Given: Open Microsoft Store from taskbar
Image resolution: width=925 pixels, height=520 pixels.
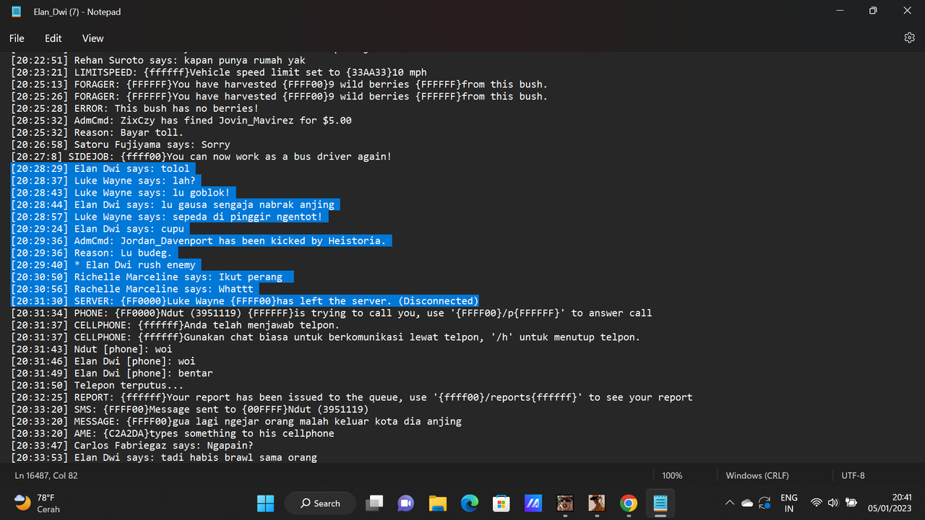Looking at the screenshot, I should [502, 503].
